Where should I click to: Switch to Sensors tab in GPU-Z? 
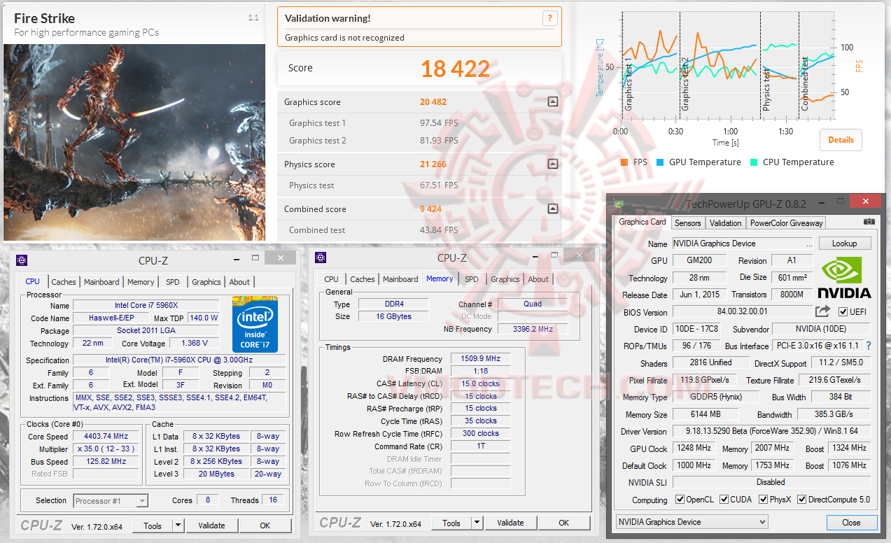tap(687, 223)
